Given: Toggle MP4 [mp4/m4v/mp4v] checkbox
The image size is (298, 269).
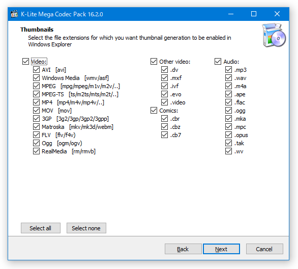Looking at the screenshot, I should (x=36, y=102).
